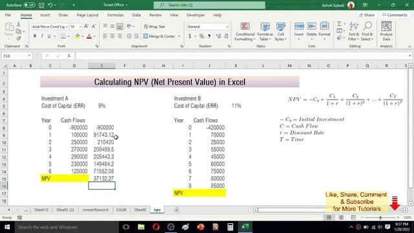414x233 pixels.
Task: Click Increase Indent icon
Action: pos(136,36)
